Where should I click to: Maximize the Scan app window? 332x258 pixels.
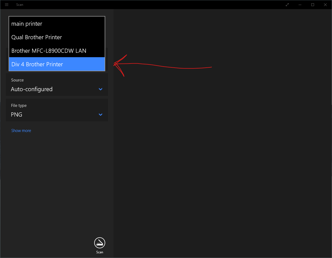[x=313, y=5]
